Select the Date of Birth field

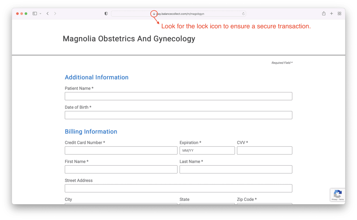tap(178, 115)
